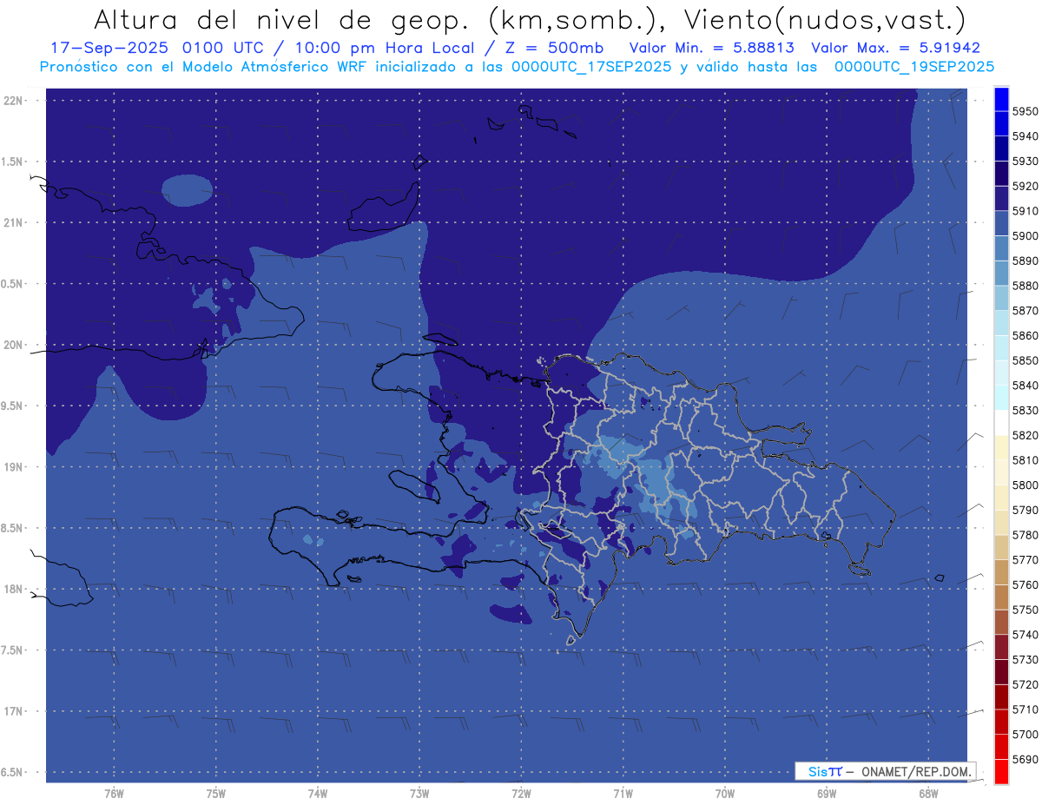Click the 5950 color scale label
Screen dimensions: 1042x805
point(1025,111)
